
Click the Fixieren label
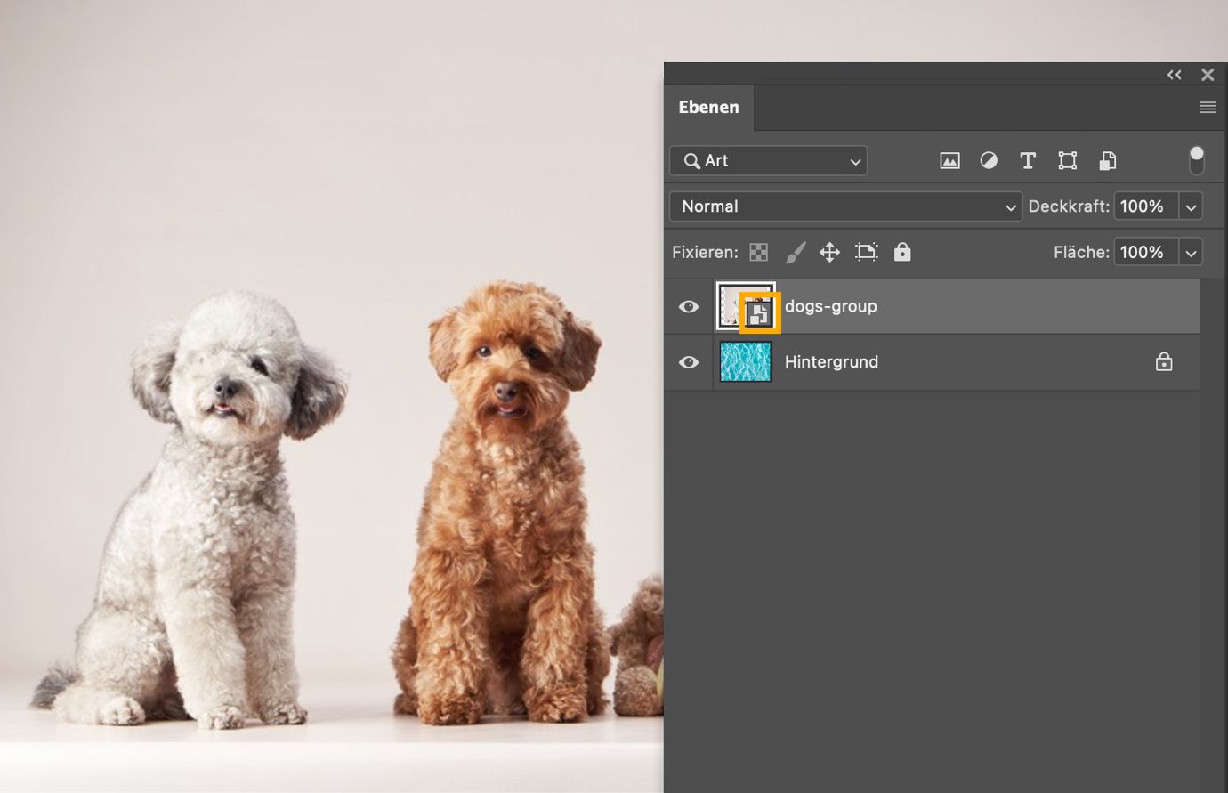click(705, 253)
